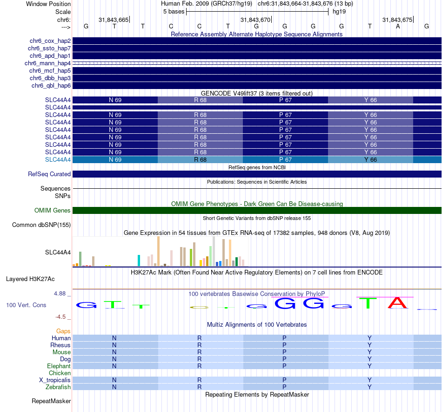Click the chr6_mann_hap4 label
This screenshot has height=412, width=442.
[47, 63]
